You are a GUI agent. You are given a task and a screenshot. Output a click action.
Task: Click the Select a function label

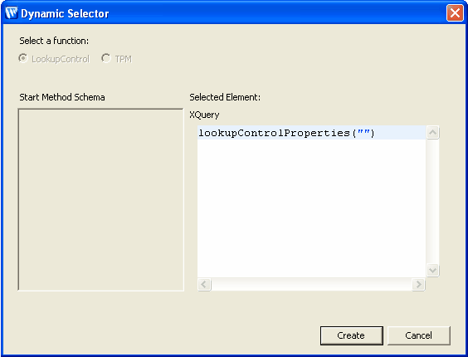54,41
